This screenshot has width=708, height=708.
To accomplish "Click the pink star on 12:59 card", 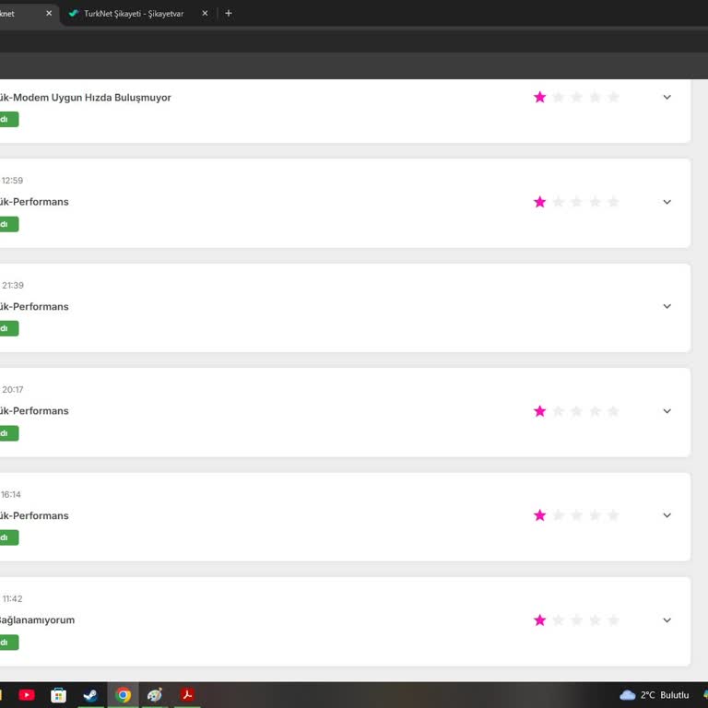I will pyautogui.click(x=539, y=202).
